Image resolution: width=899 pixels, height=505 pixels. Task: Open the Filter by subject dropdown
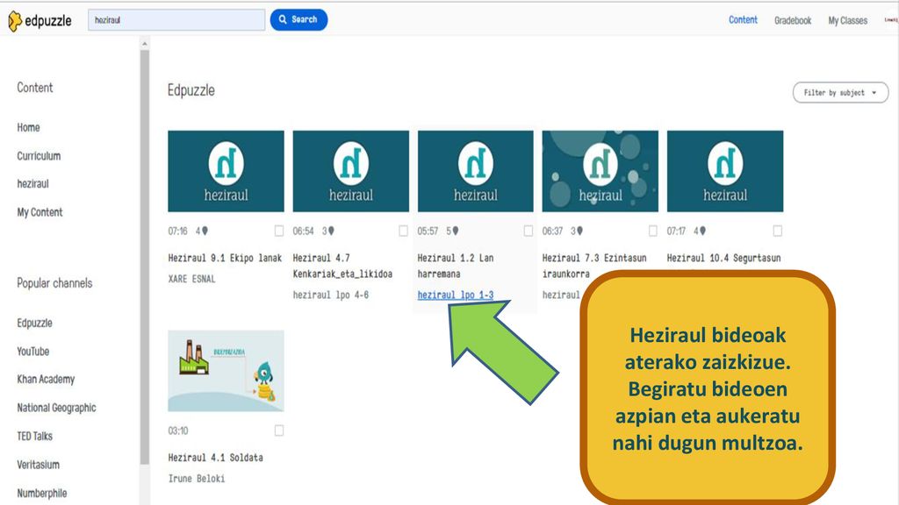840,92
